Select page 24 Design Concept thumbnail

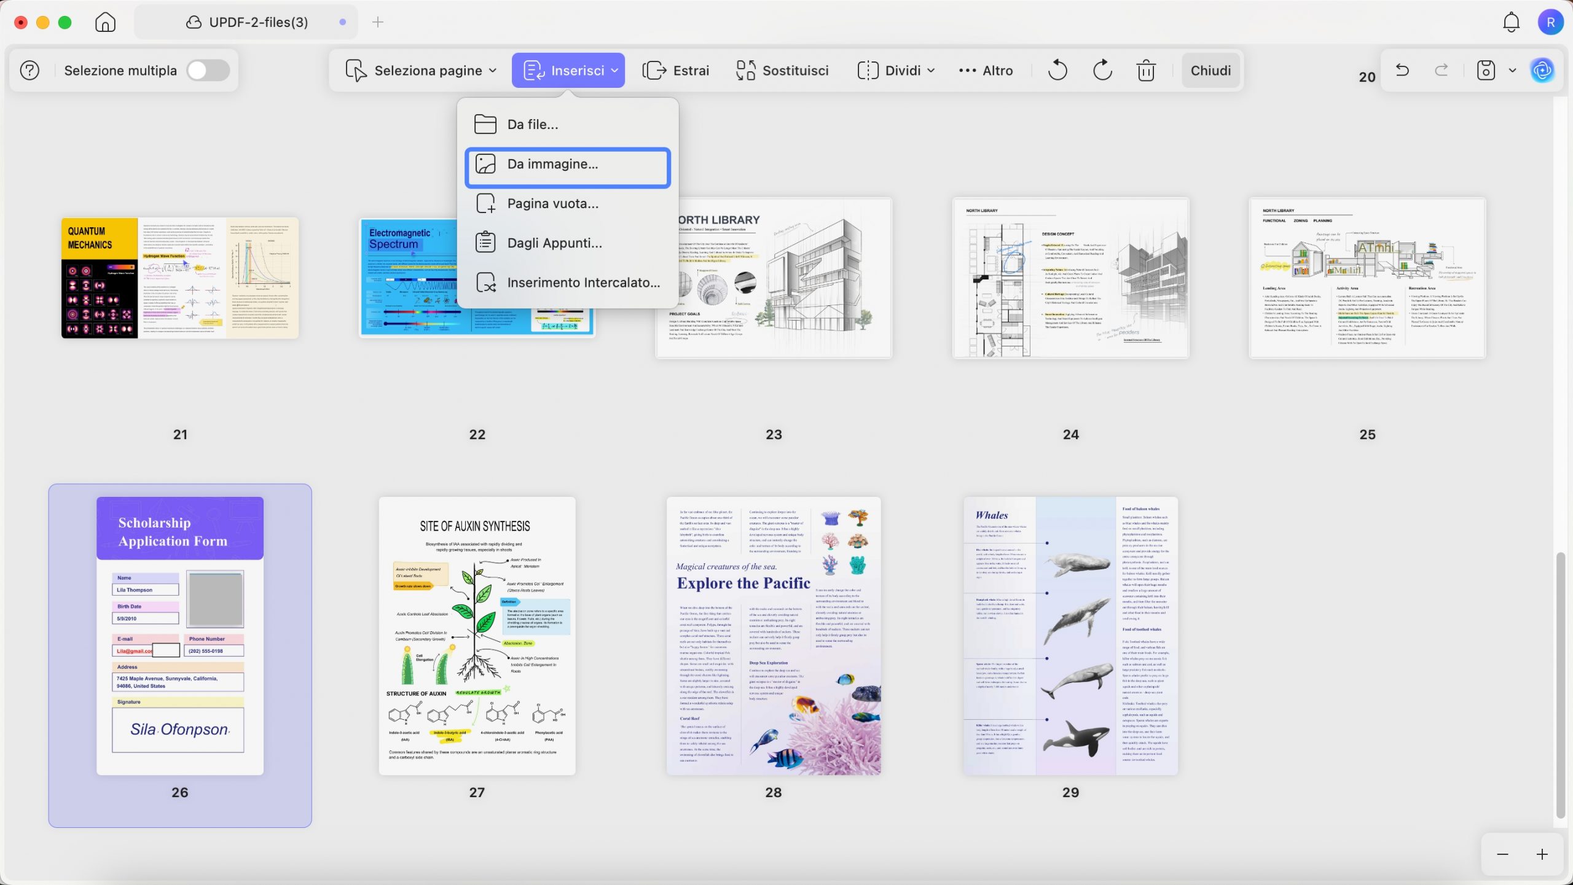point(1070,278)
